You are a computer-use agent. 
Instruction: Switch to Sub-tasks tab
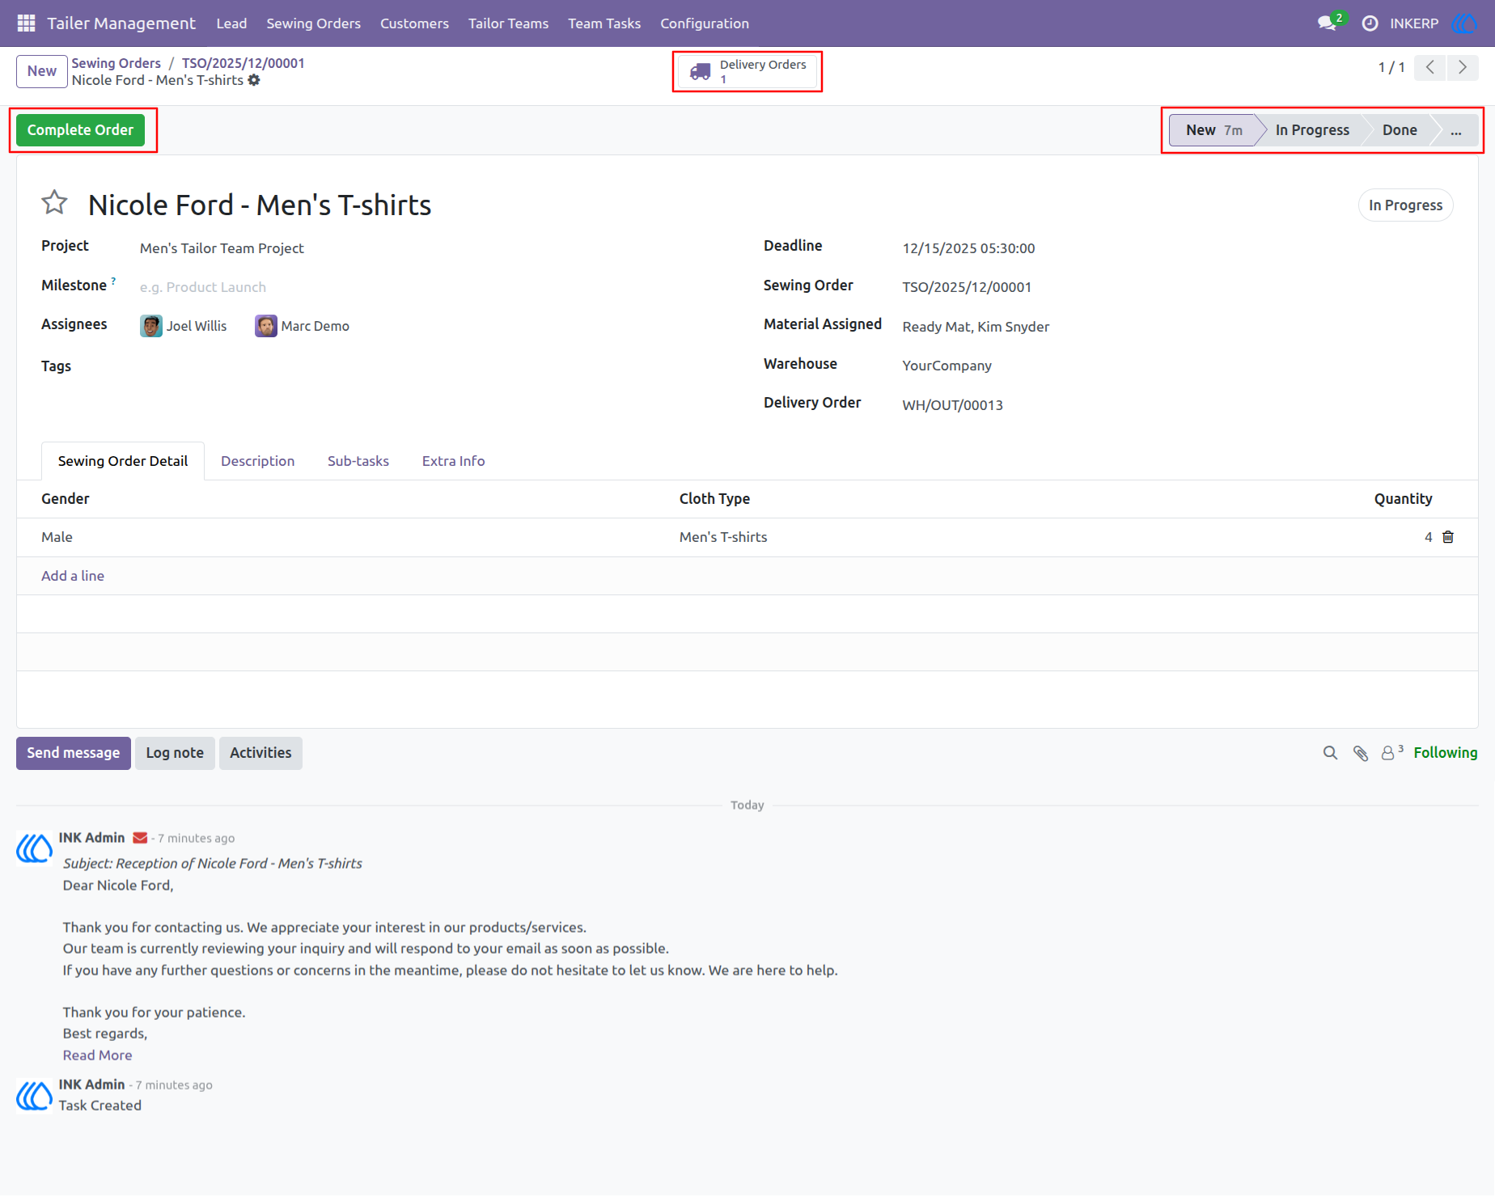[x=358, y=461]
